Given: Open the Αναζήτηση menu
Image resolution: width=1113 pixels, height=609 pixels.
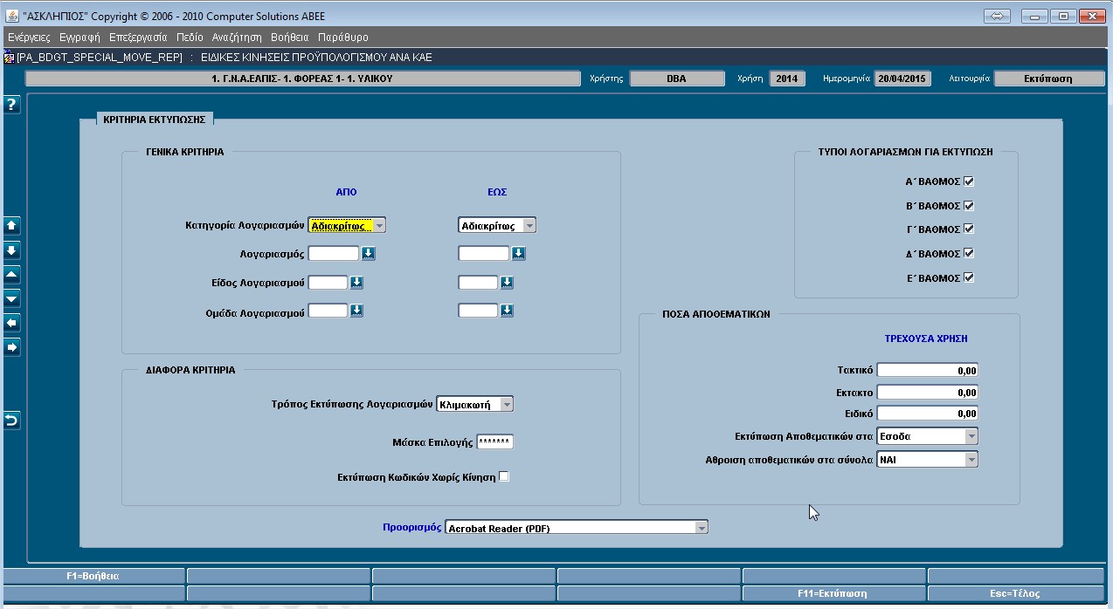Looking at the screenshot, I should (237, 38).
